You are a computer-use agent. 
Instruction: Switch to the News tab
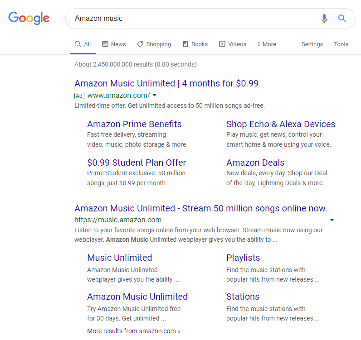point(114,44)
